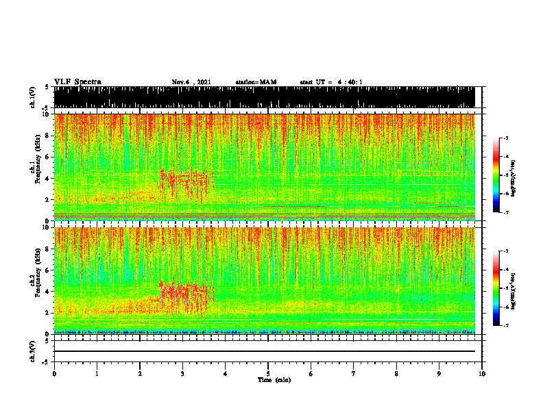The width and height of the screenshot is (543, 419).
Task: Select the "ch.3(V)" axis label
Action: point(33,351)
